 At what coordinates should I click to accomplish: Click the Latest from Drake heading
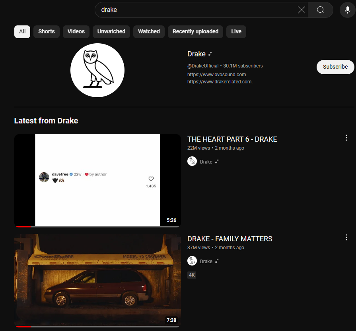tap(46, 121)
